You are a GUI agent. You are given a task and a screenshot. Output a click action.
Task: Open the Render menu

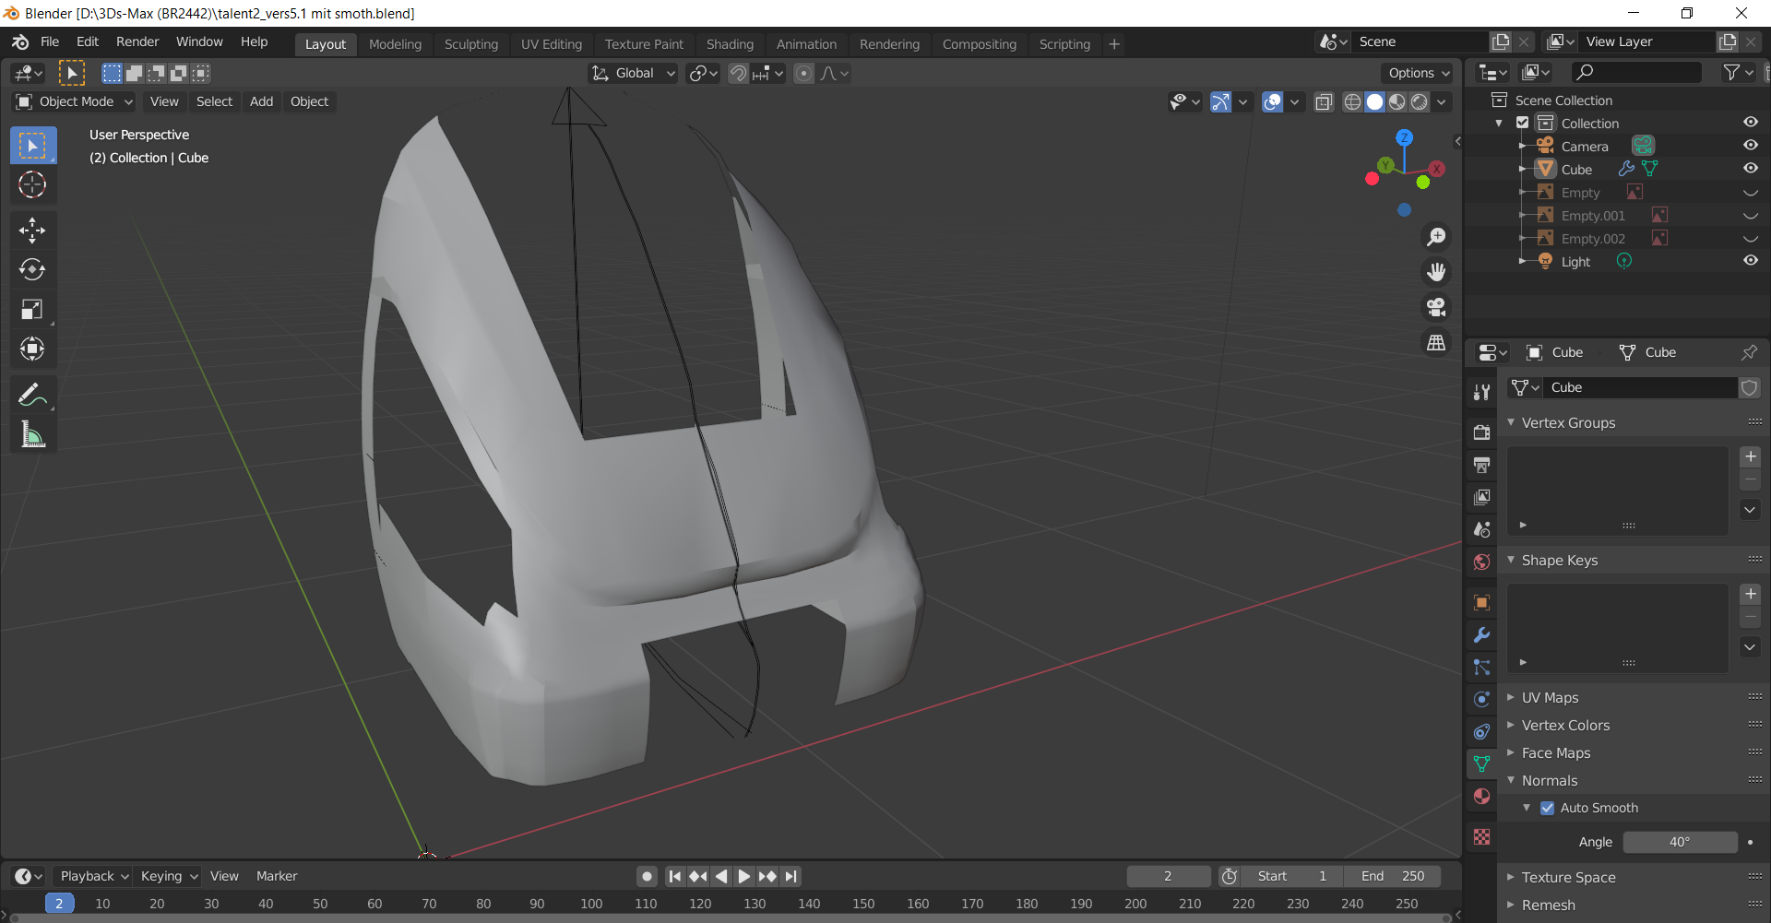point(137,41)
